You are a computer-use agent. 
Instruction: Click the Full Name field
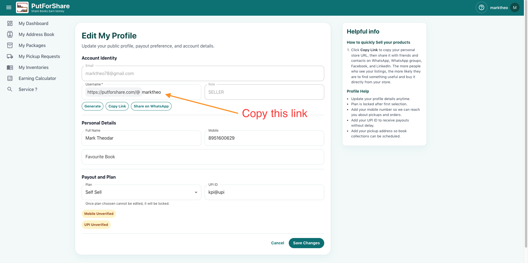click(x=141, y=138)
